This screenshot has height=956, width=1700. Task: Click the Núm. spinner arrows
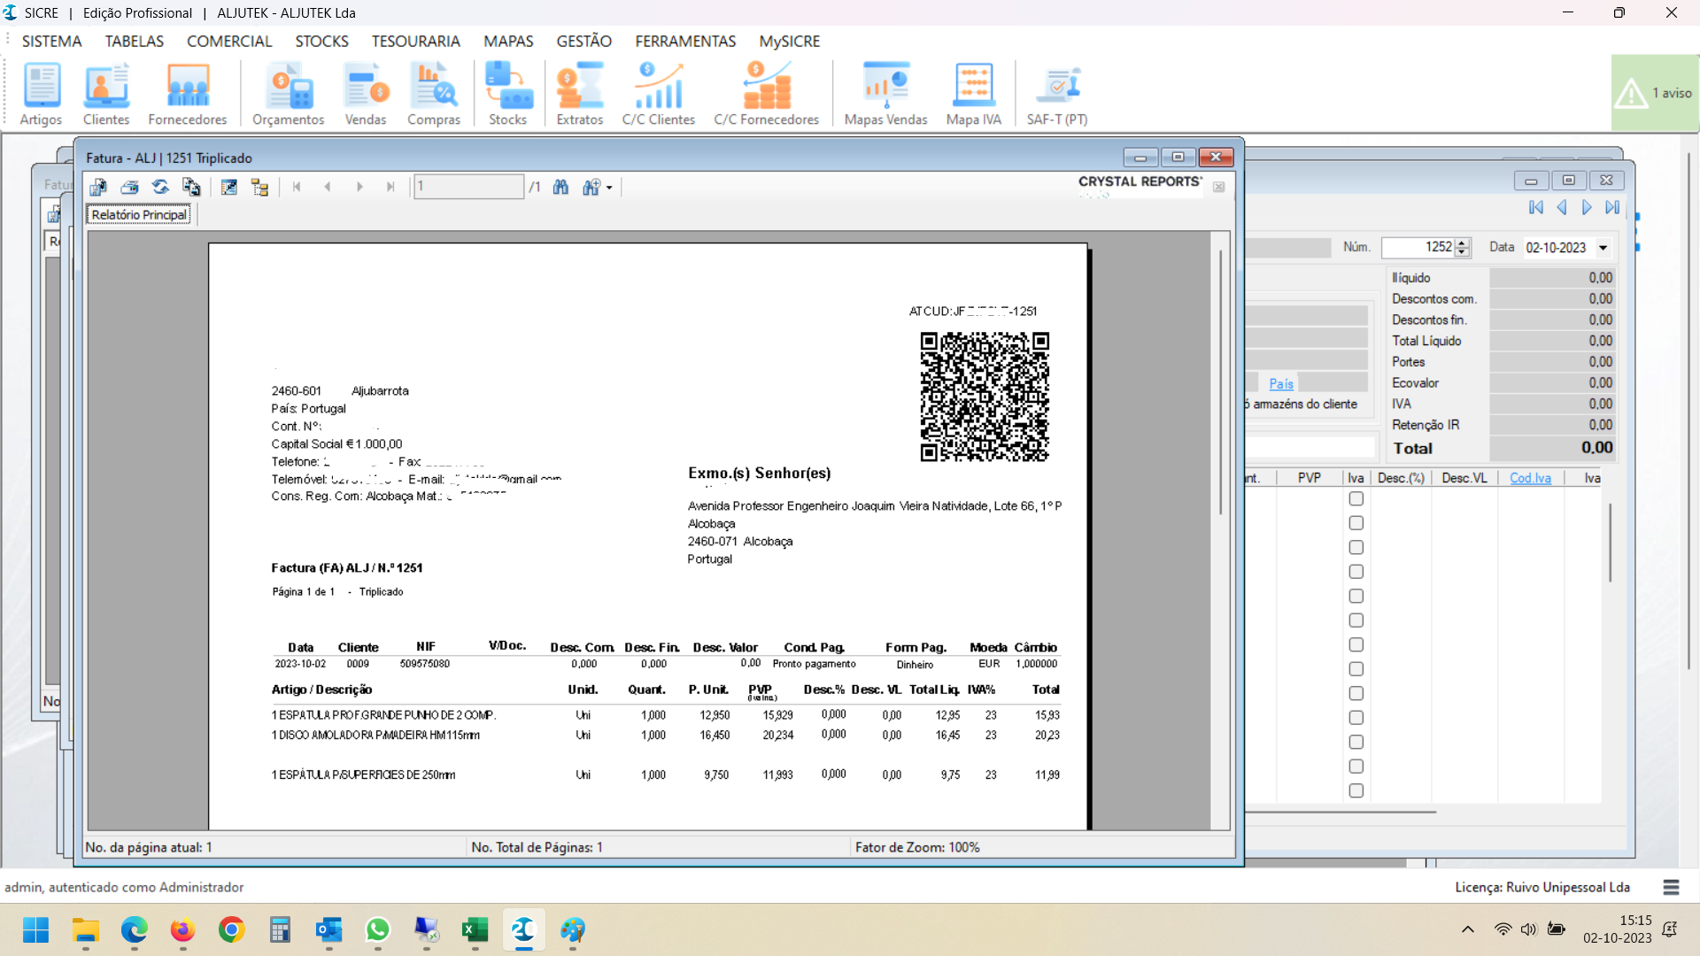coord(1463,248)
